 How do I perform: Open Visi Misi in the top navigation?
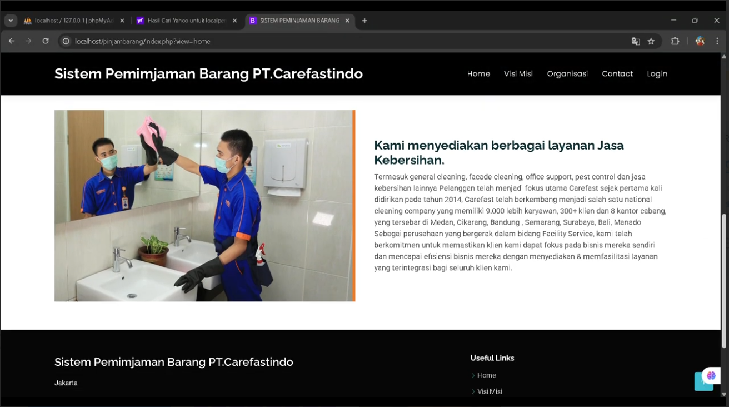coord(518,74)
